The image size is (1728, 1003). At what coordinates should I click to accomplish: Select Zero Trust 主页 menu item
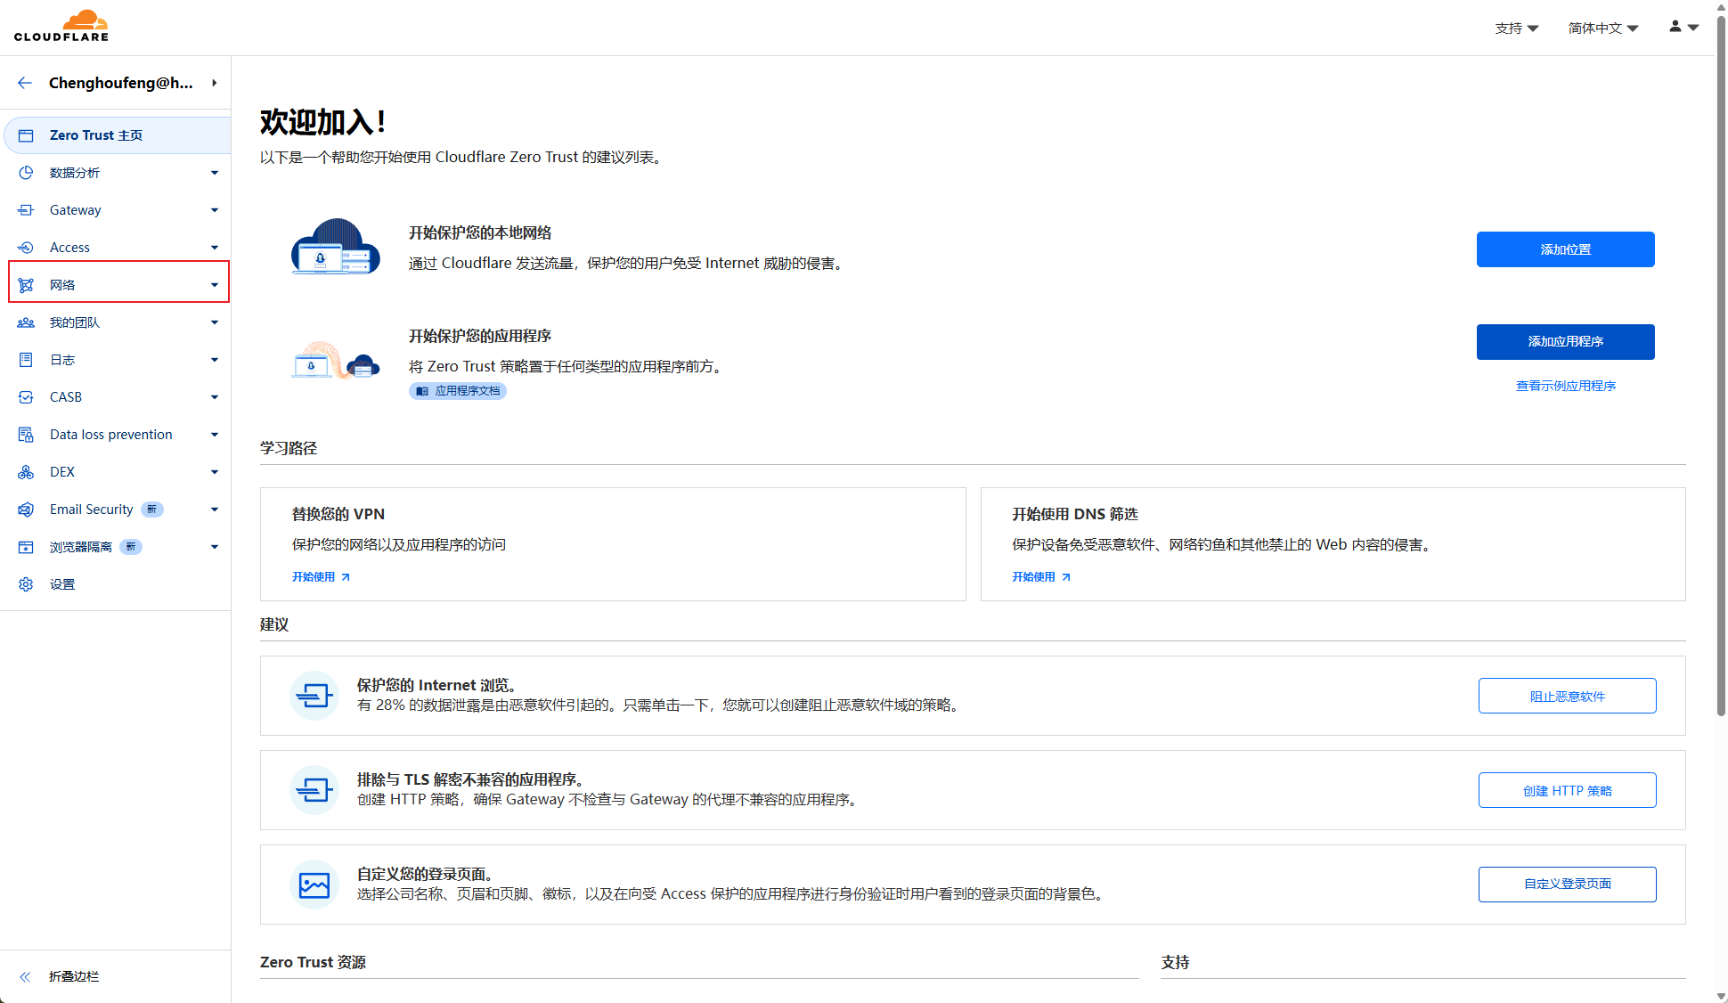96,135
